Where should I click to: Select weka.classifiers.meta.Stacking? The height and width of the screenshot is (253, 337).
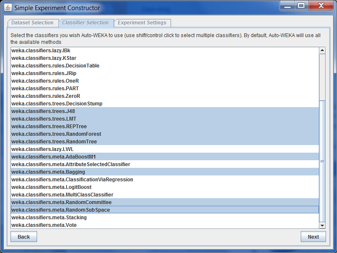click(x=165, y=217)
